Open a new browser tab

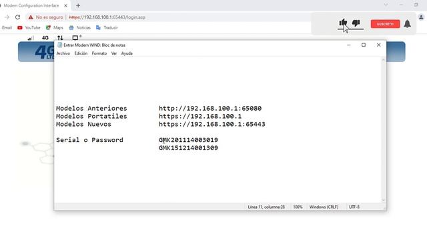[78, 5]
